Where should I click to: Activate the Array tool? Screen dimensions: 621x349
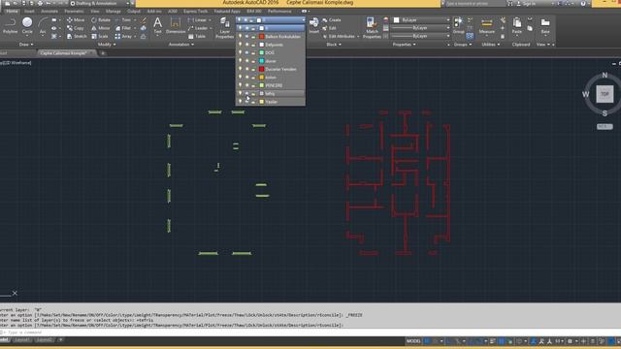click(123, 36)
